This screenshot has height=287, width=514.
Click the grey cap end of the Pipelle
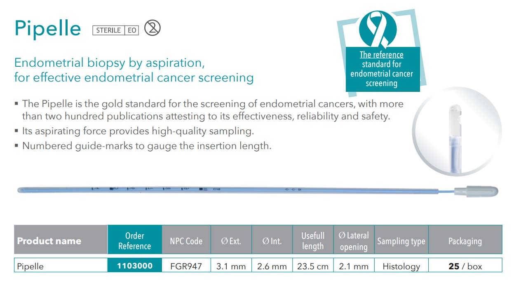pos(476,191)
